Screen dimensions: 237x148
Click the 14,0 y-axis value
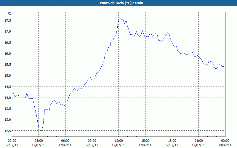tap(8, 98)
